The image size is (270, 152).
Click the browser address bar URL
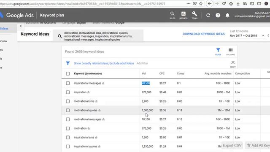(83, 4)
